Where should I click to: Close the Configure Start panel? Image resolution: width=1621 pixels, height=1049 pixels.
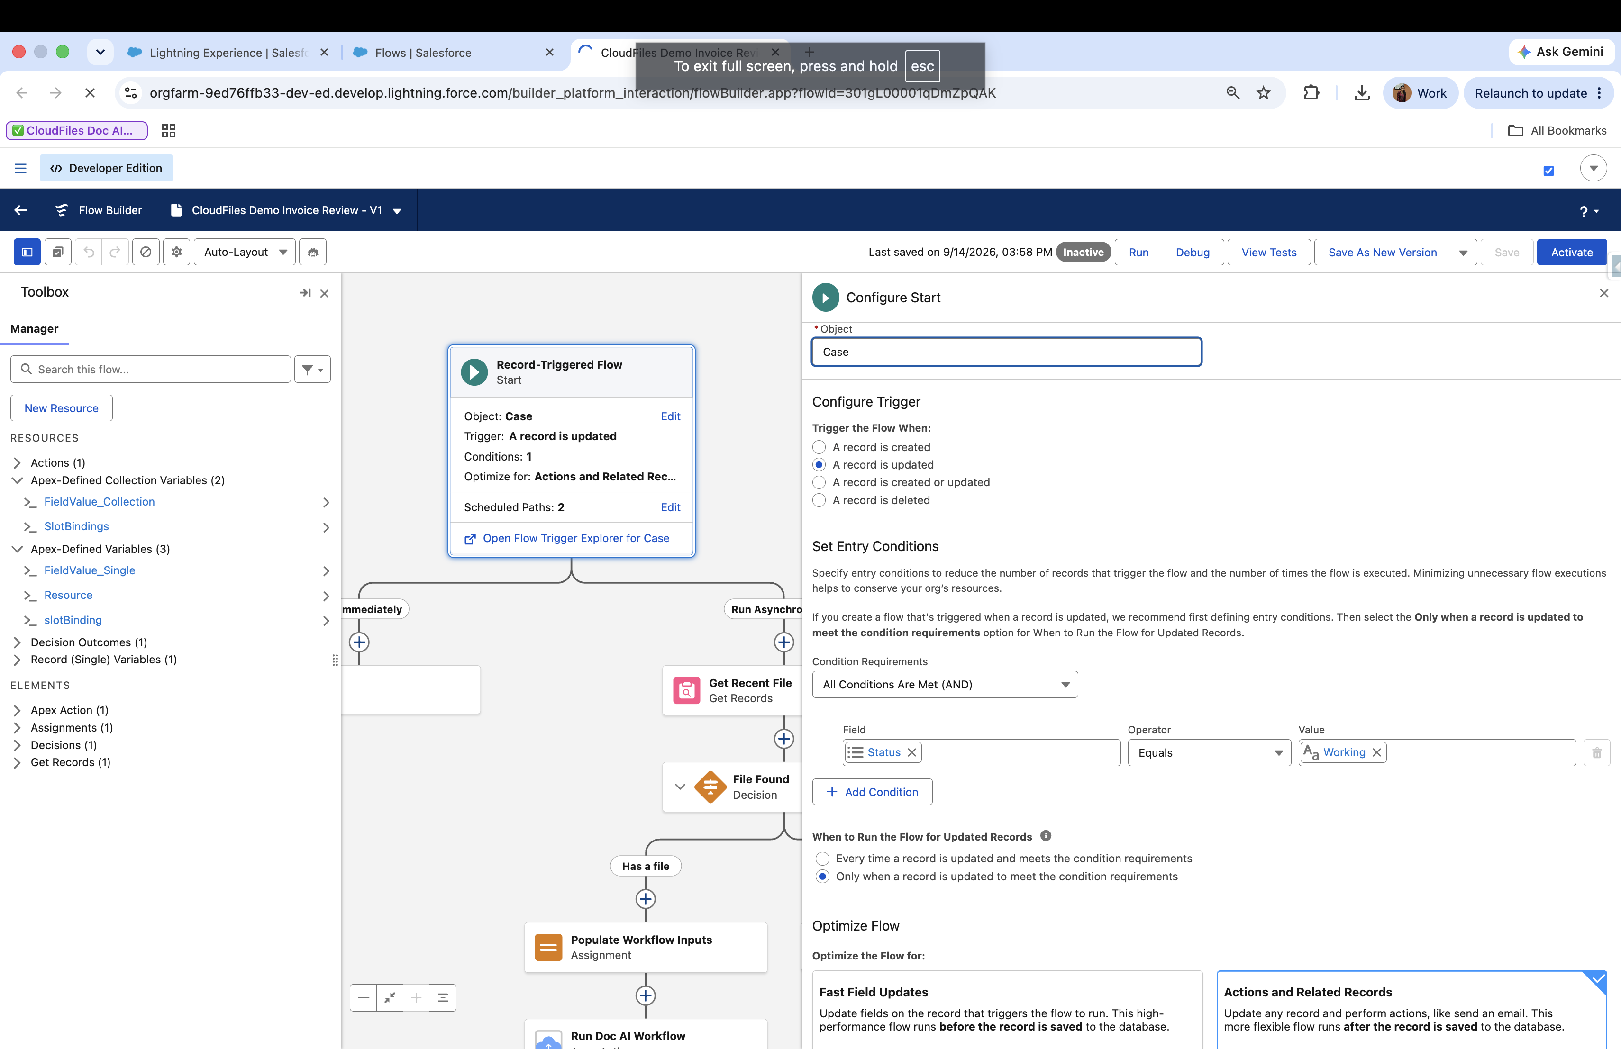(1604, 293)
